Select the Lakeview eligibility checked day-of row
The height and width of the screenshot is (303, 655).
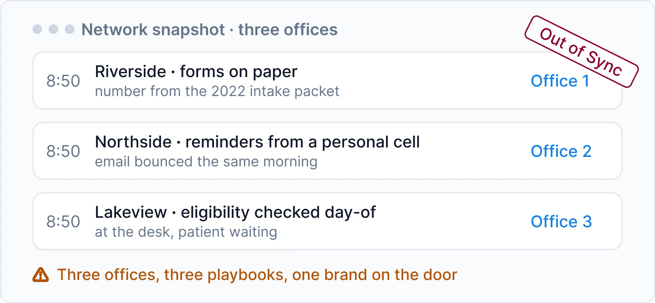327,221
